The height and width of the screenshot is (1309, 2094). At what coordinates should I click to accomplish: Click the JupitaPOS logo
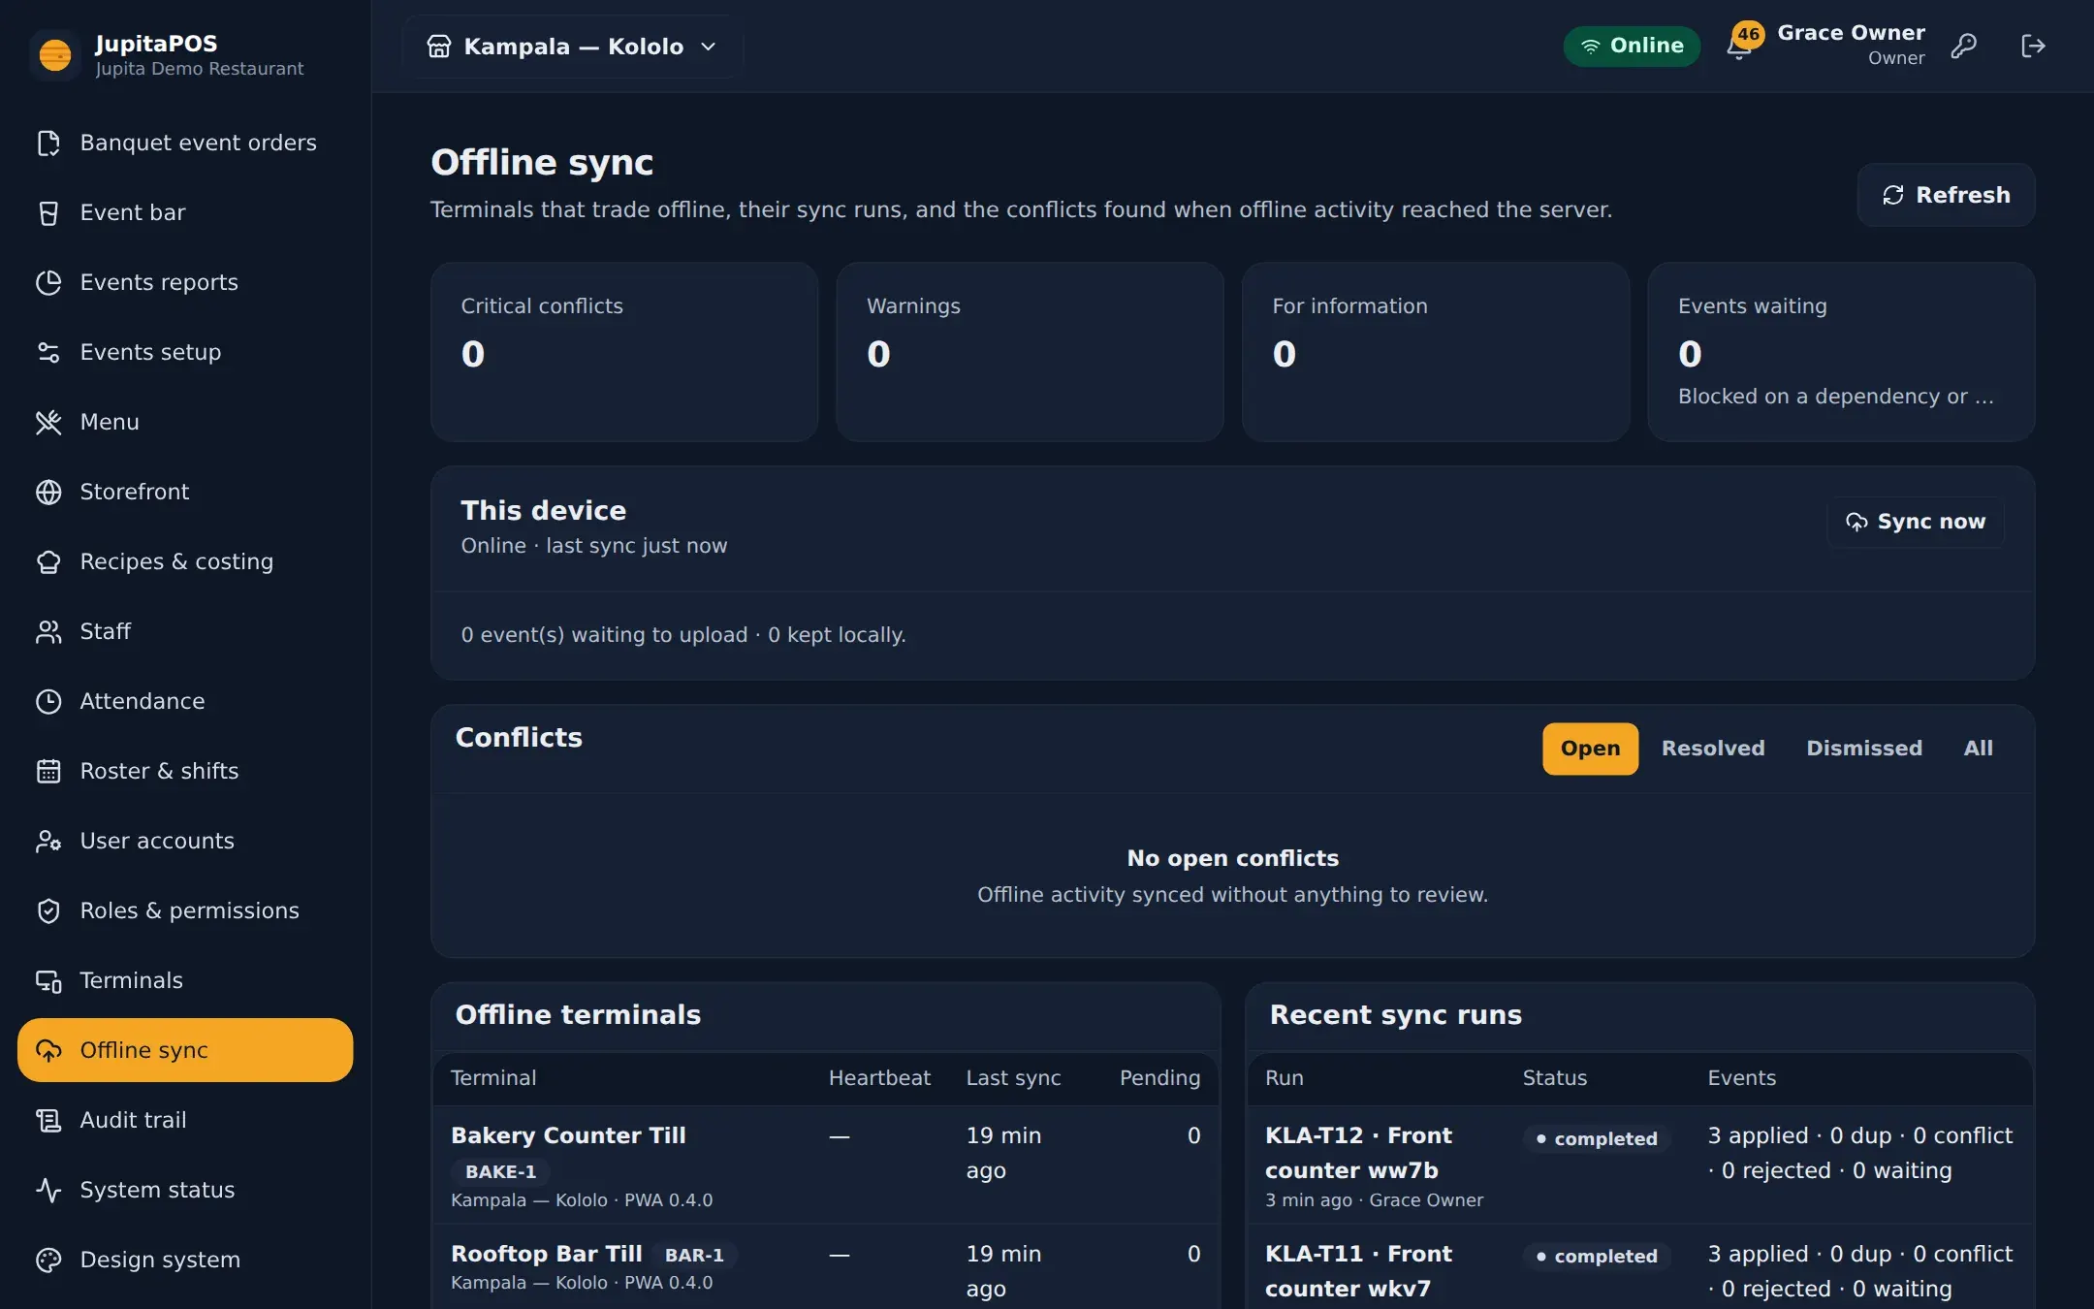point(55,54)
